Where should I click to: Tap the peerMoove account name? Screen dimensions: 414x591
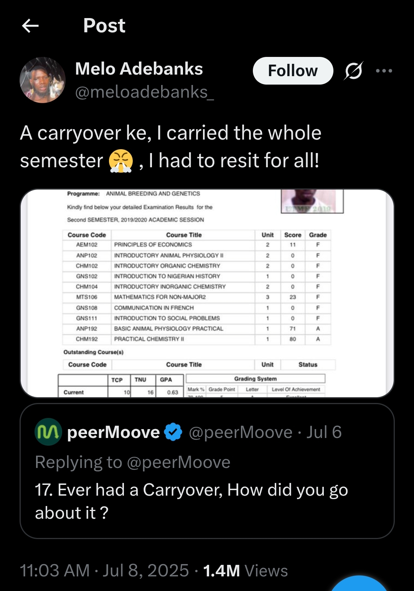[x=114, y=432]
